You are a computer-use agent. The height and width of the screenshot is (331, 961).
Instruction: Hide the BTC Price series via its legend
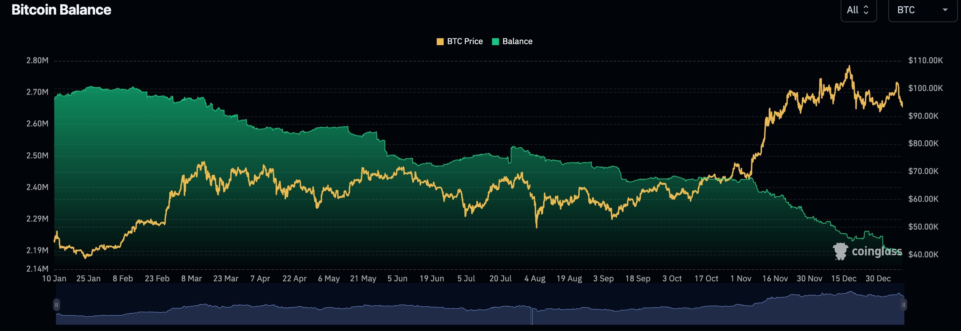tap(459, 41)
